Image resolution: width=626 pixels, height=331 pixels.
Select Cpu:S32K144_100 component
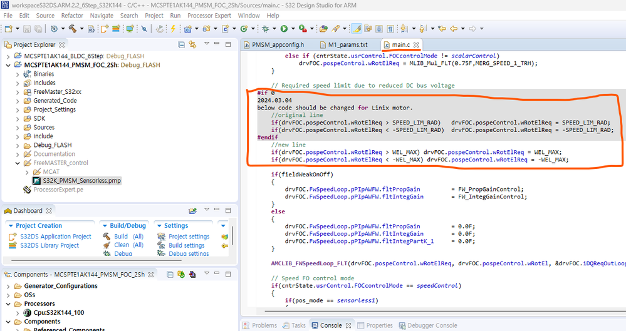click(x=59, y=313)
